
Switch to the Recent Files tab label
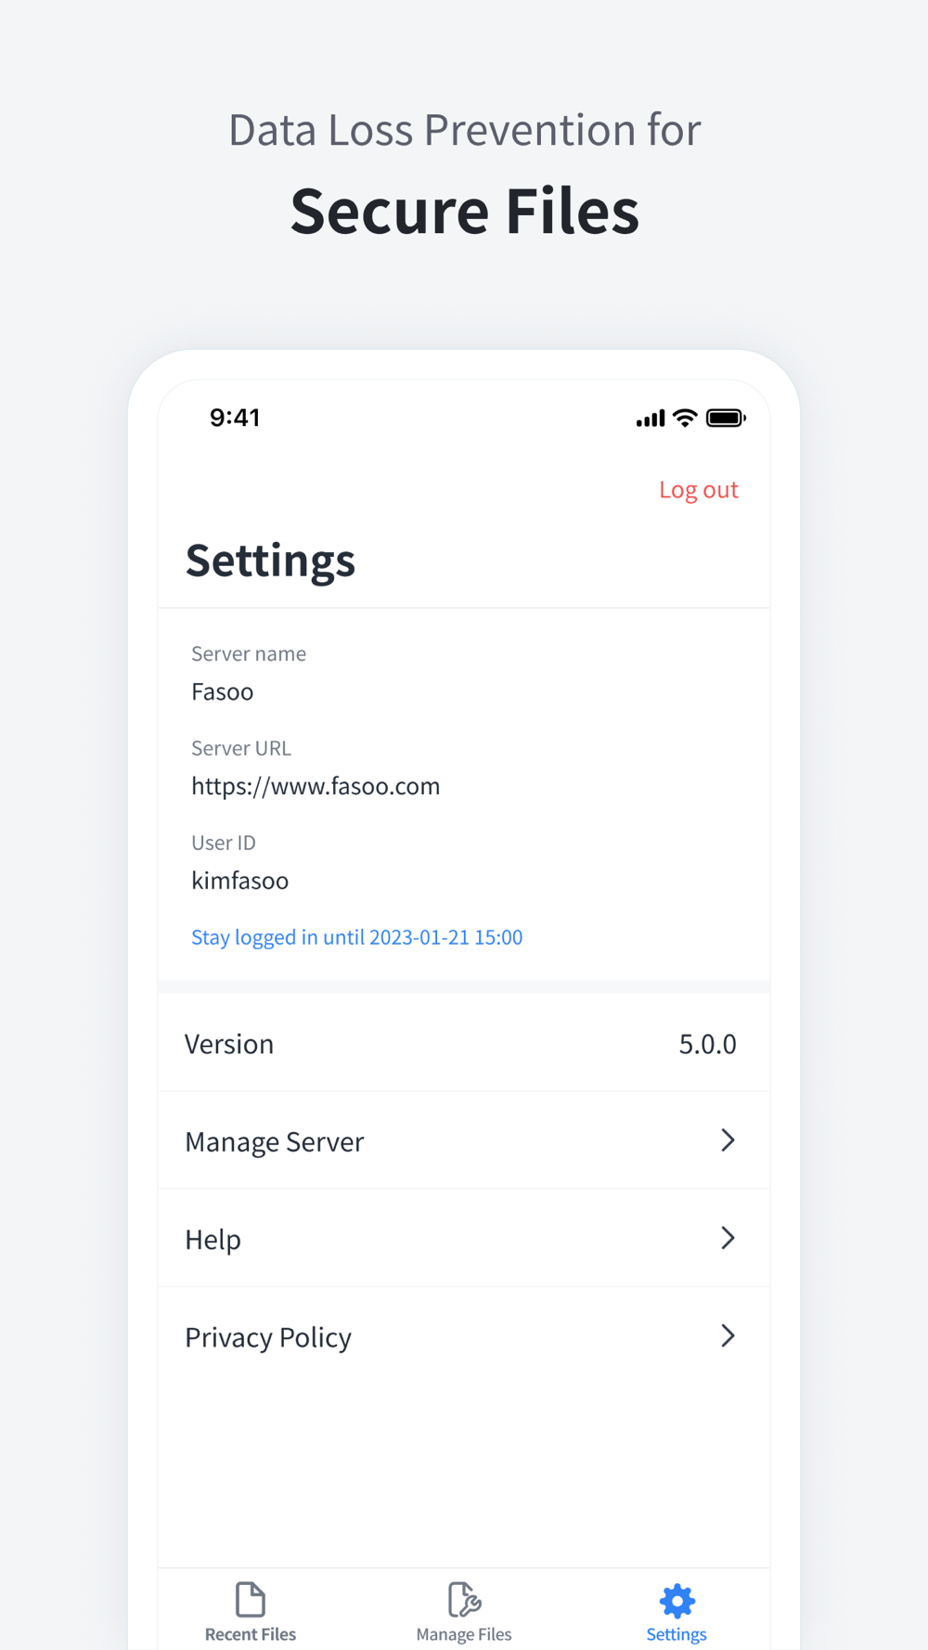coord(251,1634)
